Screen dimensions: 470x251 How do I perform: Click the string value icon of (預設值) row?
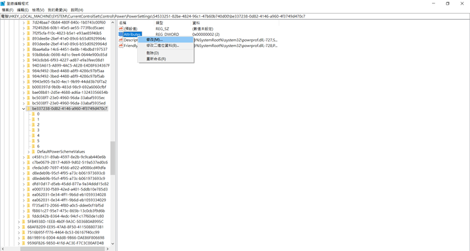click(x=121, y=29)
